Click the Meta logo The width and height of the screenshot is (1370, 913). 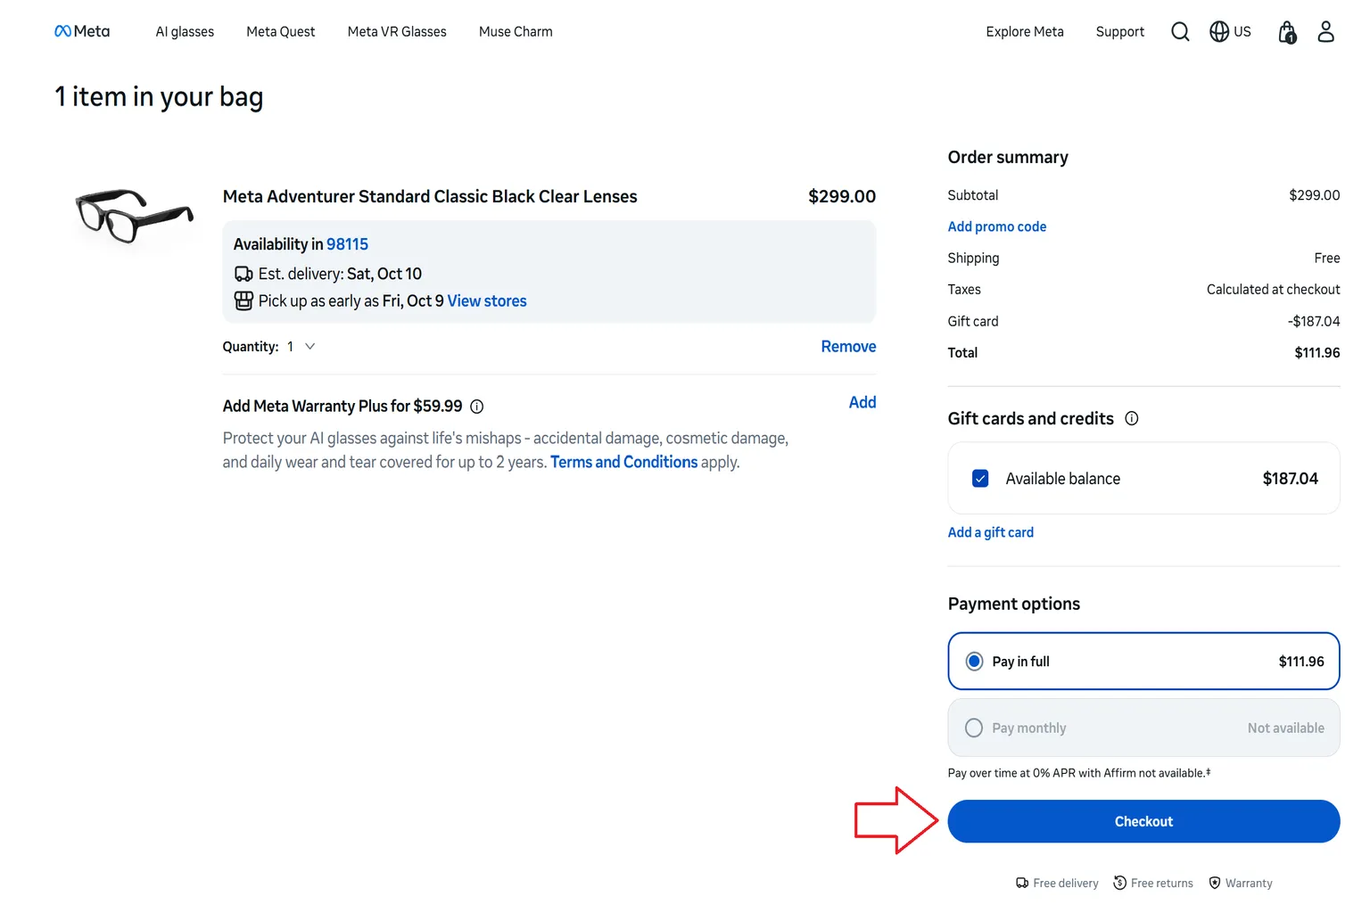coord(82,31)
